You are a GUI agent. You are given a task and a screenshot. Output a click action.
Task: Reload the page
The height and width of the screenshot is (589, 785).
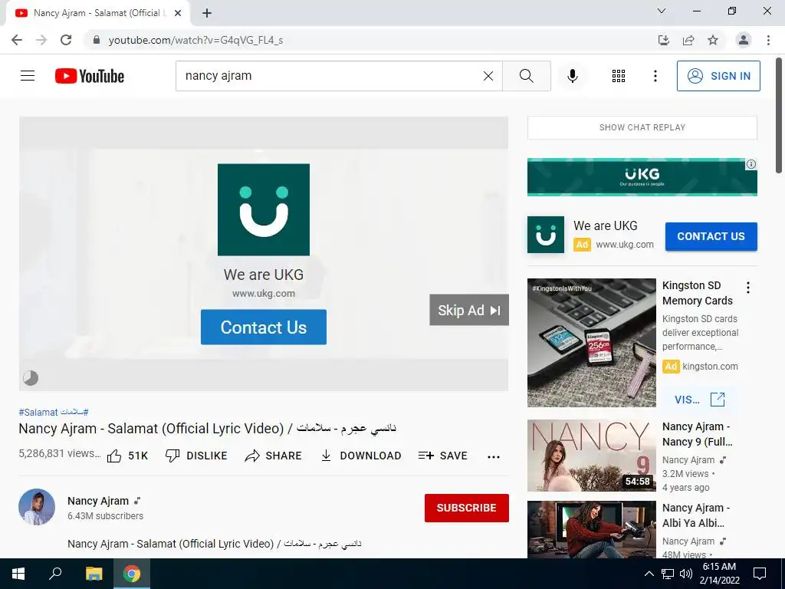66,40
